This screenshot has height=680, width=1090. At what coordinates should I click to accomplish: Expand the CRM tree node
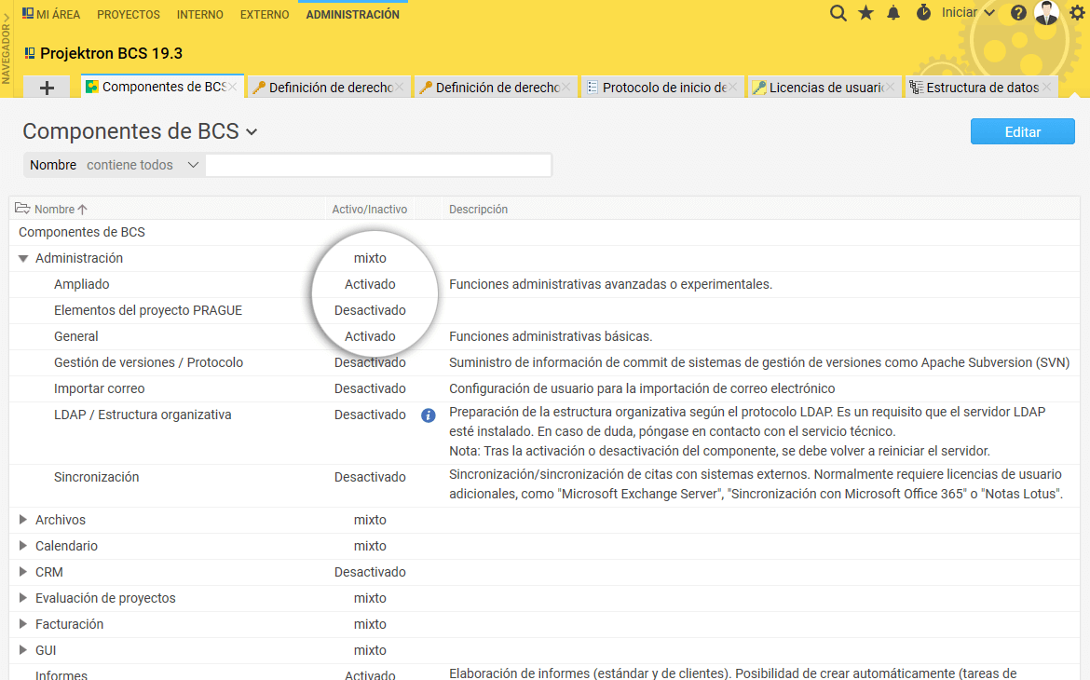tap(23, 572)
